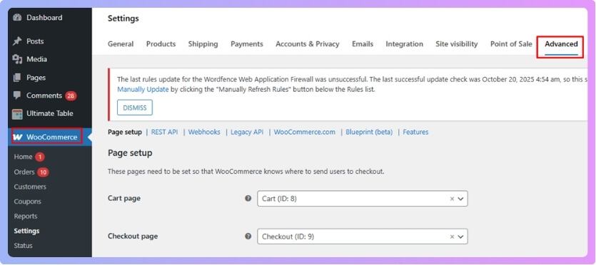Clear the Checkout page selection with x
This screenshot has width=596, height=265.
[452, 237]
